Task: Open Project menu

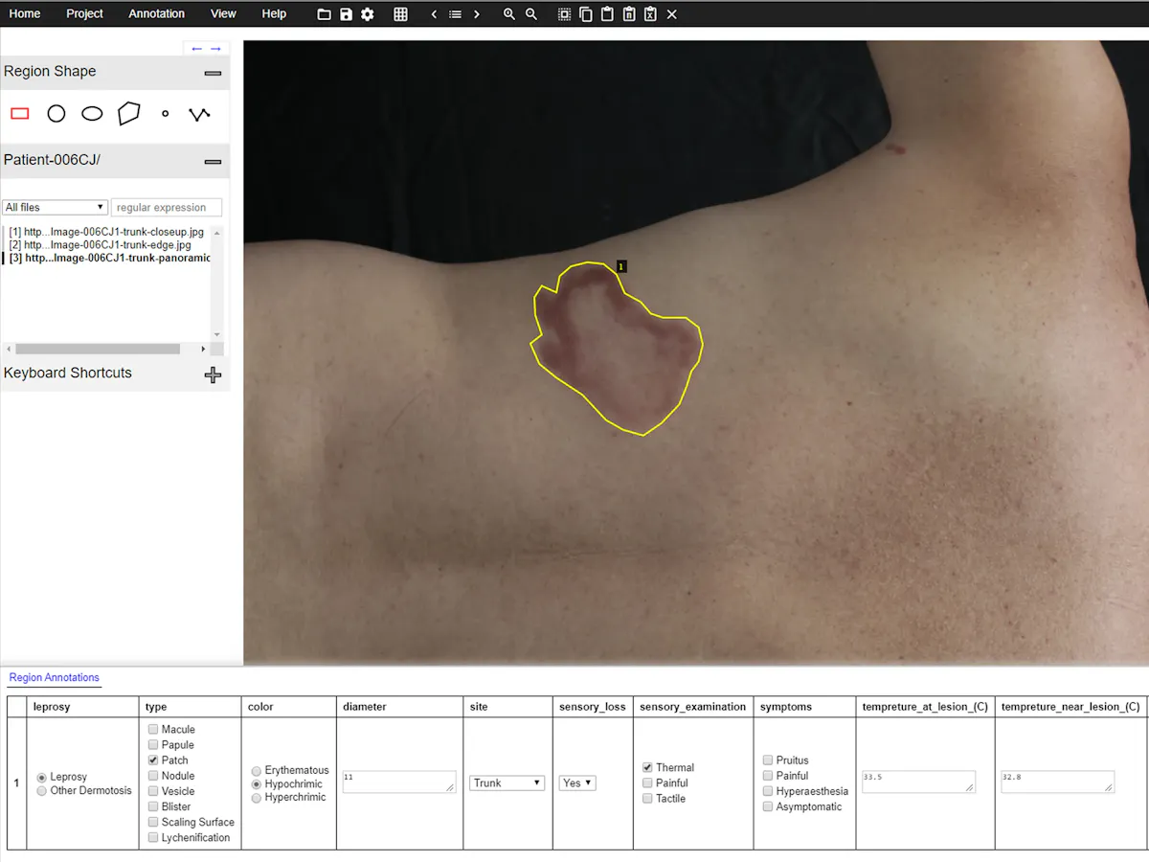Action: click(x=84, y=13)
